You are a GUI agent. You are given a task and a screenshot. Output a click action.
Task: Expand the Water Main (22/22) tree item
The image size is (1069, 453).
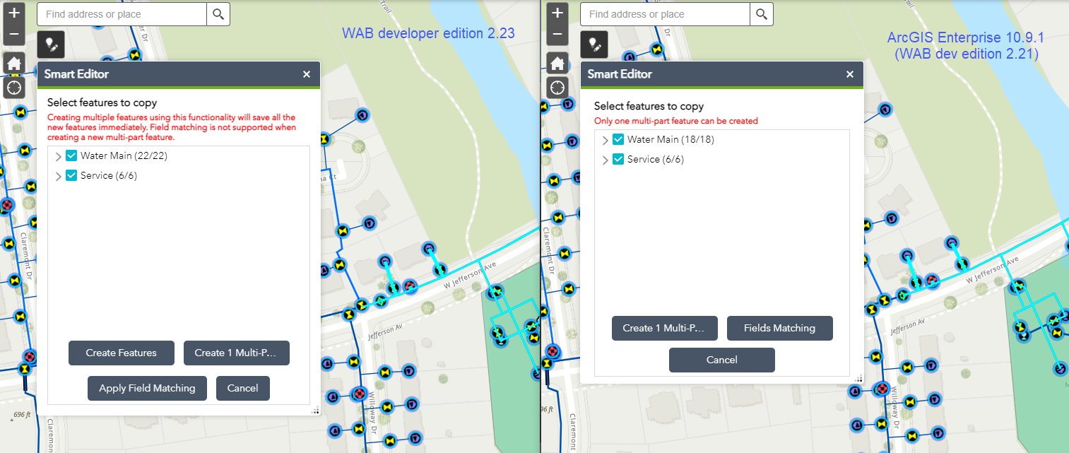58,155
